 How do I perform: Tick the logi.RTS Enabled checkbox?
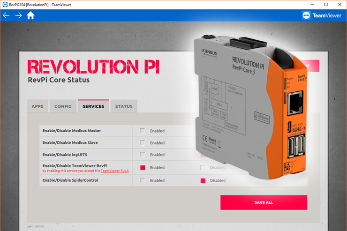coord(143,155)
